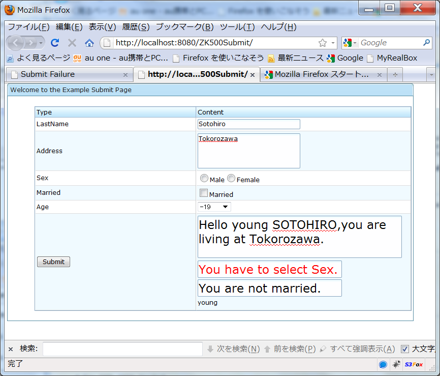Click the page icon in URL bar
440x376 pixels.
[107, 43]
